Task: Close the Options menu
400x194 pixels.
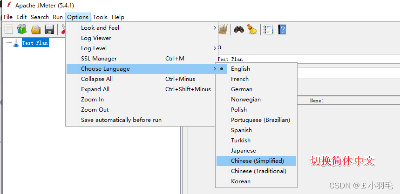Action: pos(78,17)
